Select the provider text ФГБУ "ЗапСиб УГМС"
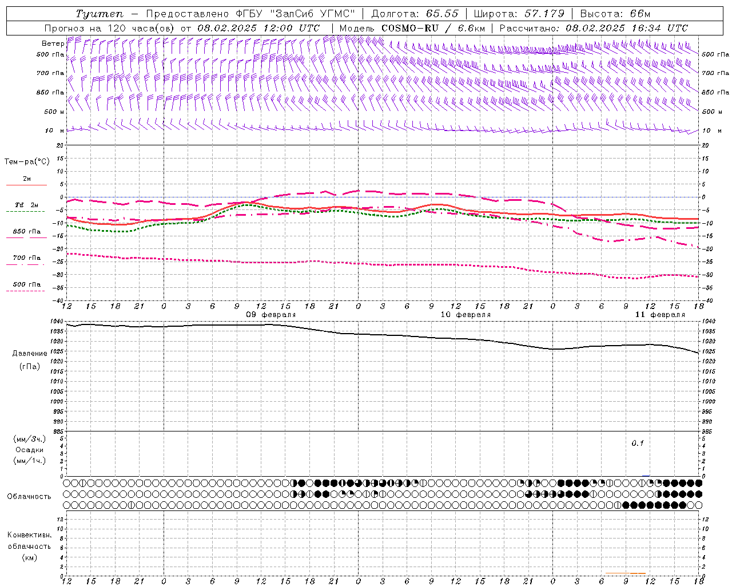732x586 pixels. tap(296, 14)
